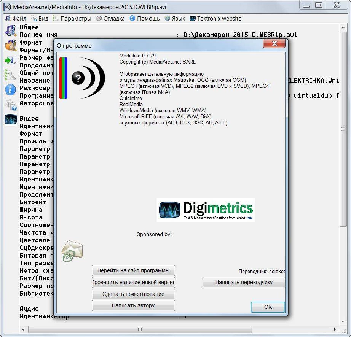
Task: Click the Open File toolbar icon
Action: coord(11,30)
